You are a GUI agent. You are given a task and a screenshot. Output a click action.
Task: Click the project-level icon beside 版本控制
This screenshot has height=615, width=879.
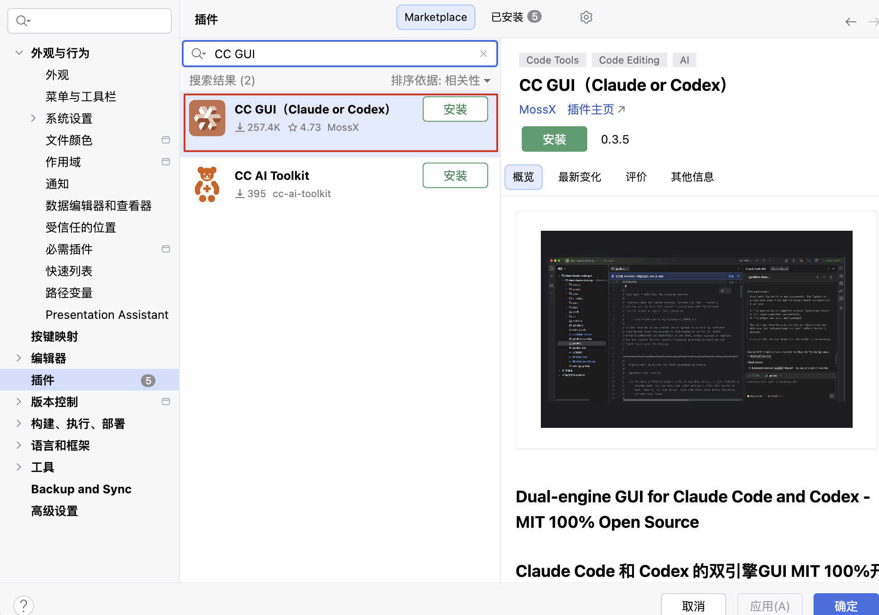(166, 402)
